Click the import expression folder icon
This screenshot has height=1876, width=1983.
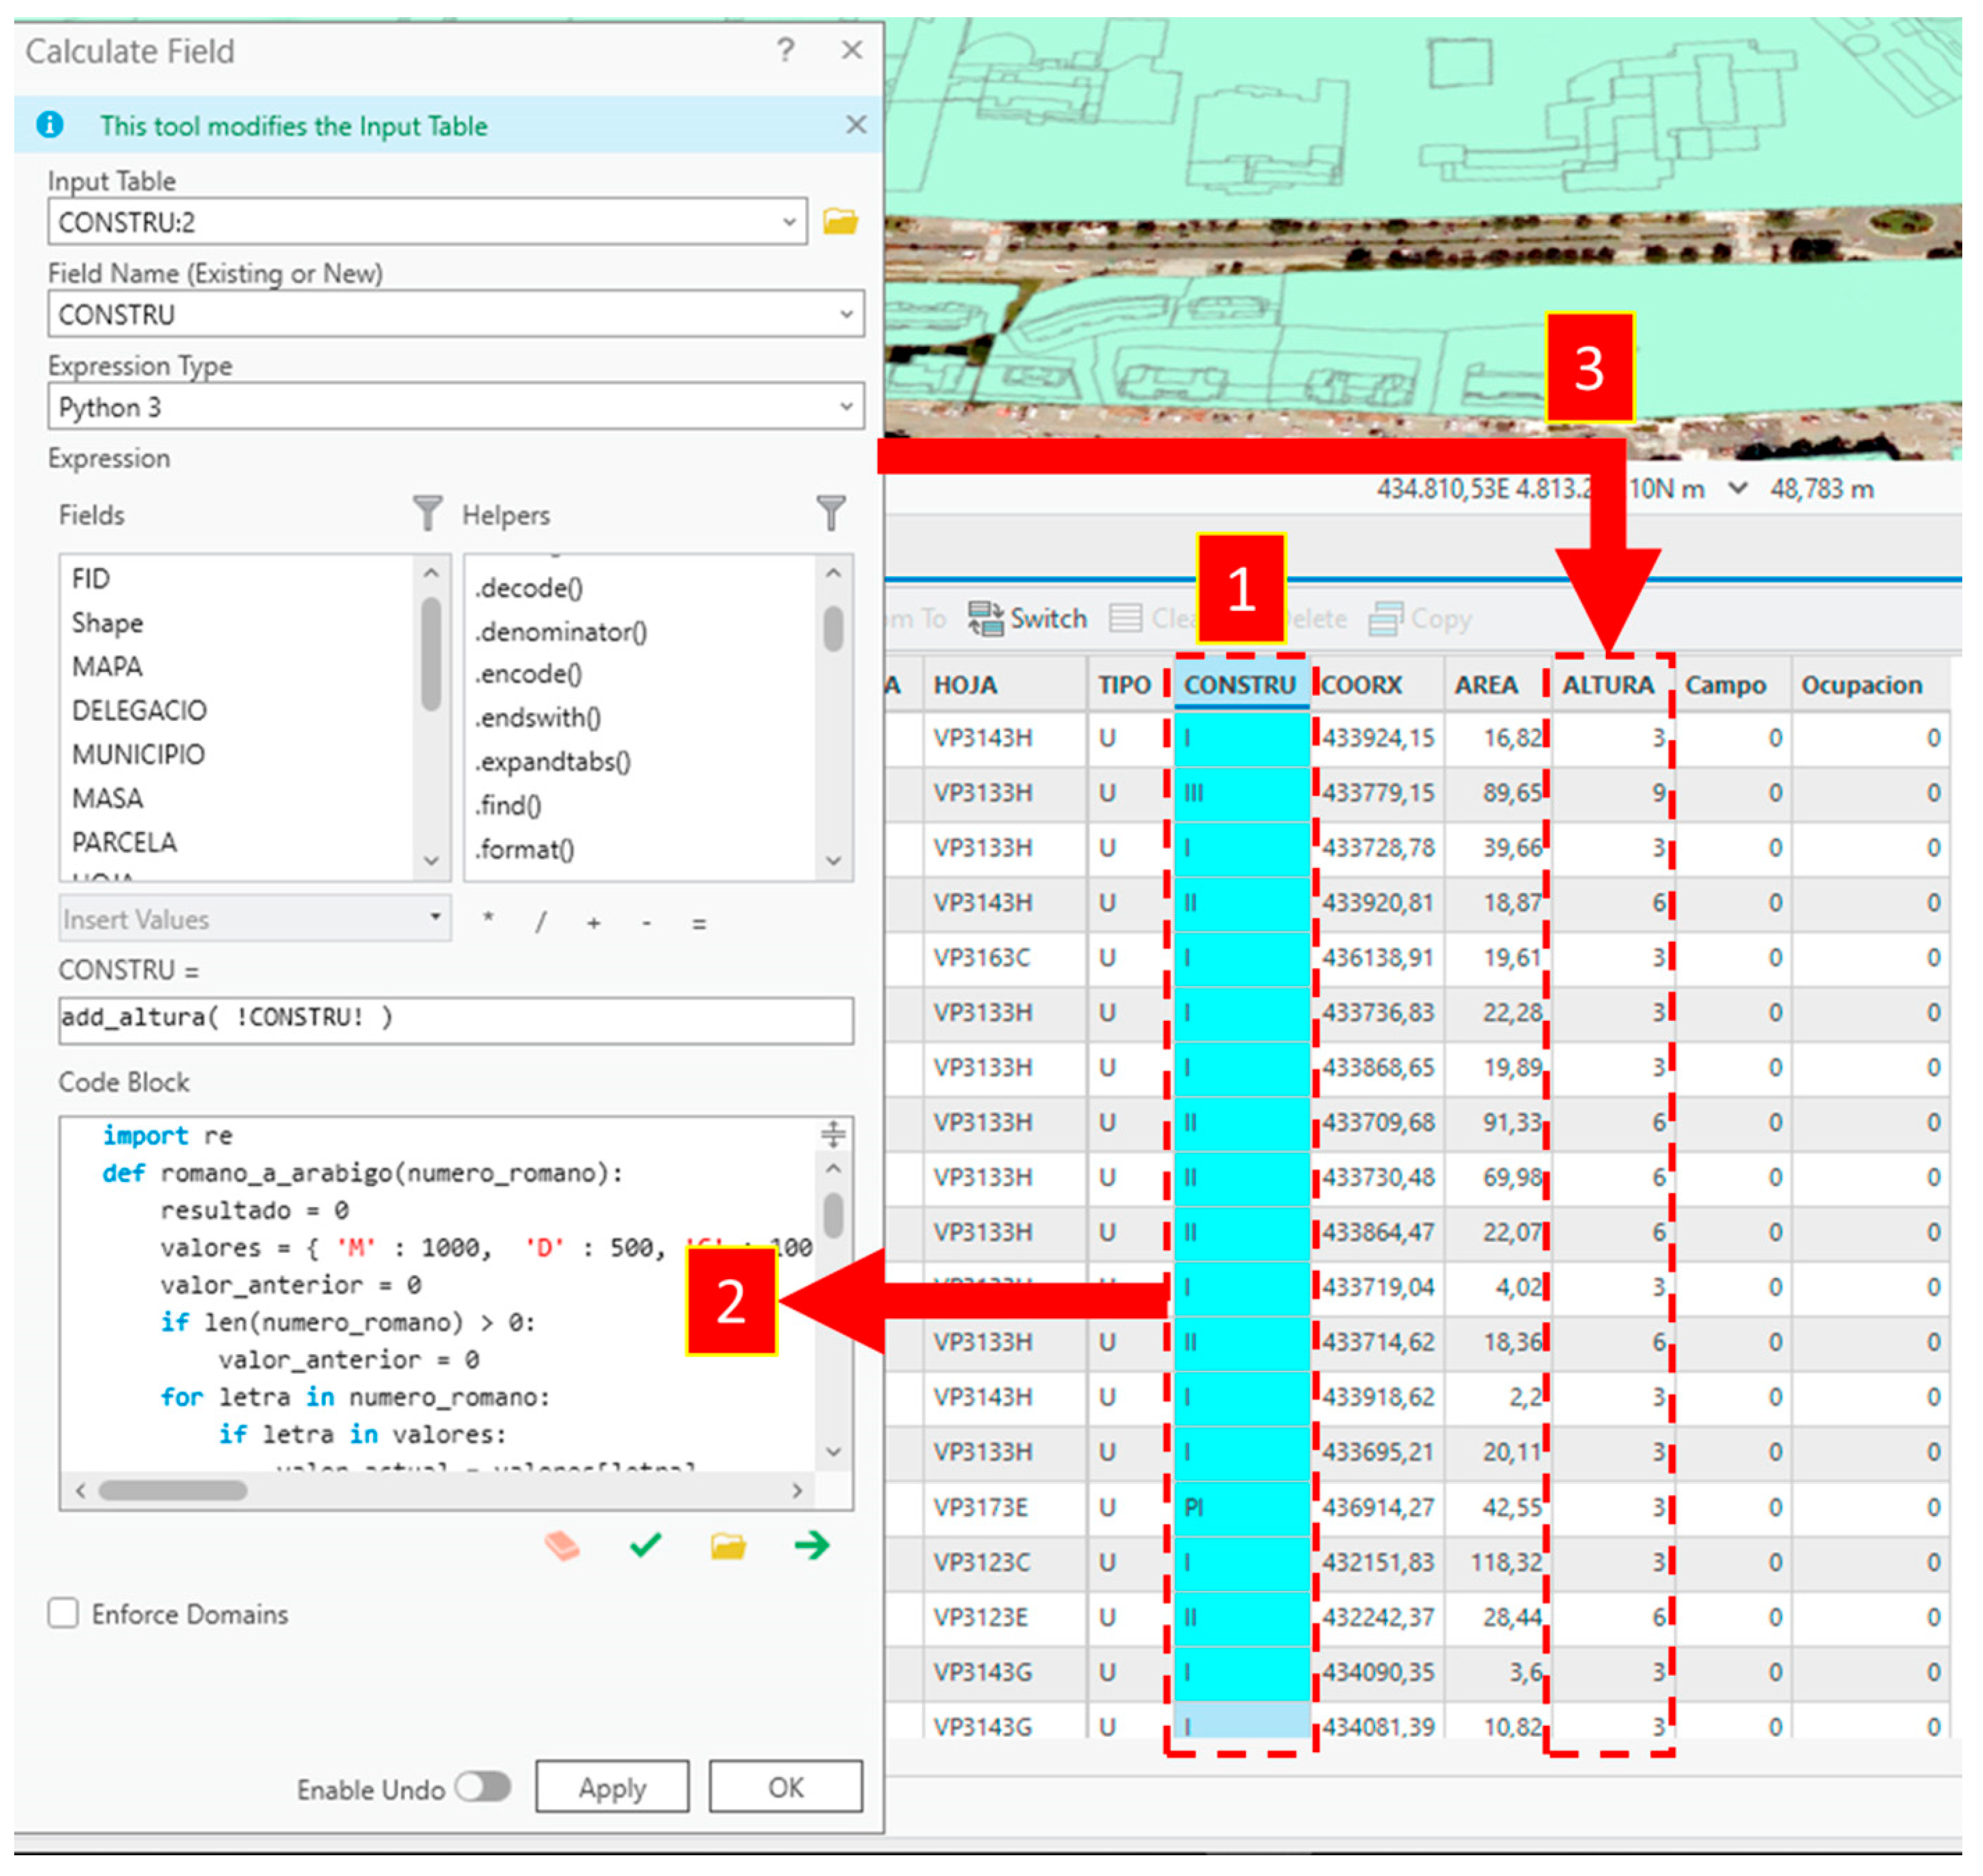tap(728, 1547)
